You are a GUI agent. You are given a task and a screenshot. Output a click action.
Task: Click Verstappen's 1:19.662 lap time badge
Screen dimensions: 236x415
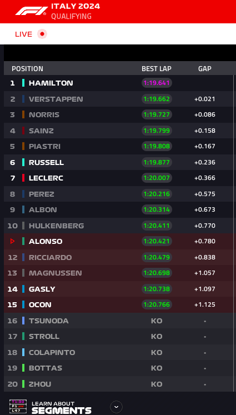coord(157,99)
